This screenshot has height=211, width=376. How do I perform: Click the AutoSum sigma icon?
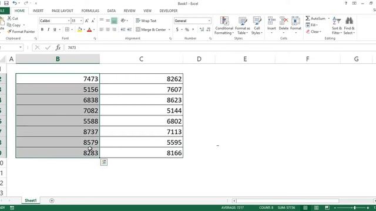pyautogui.click(x=308, y=18)
